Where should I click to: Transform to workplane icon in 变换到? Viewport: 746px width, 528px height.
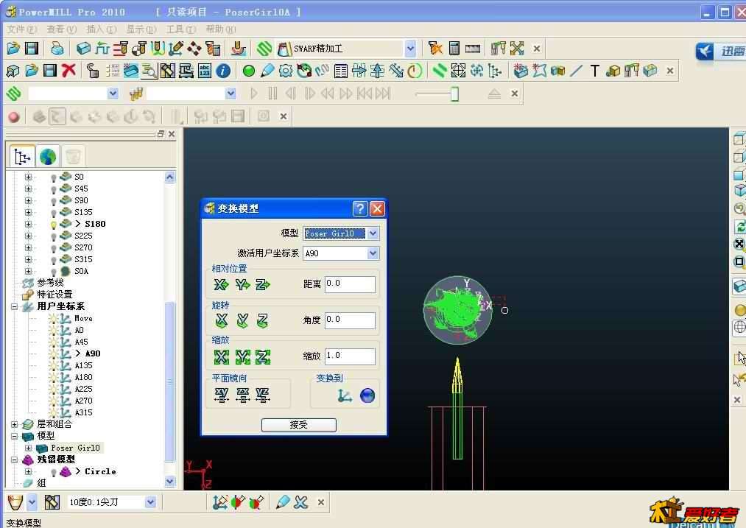[345, 395]
